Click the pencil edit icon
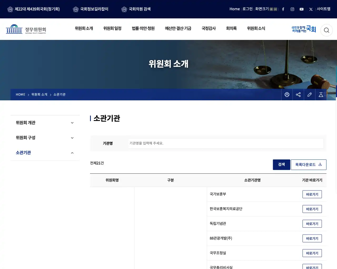This screenshot has height=269, width=337. [x=310, y=95]
